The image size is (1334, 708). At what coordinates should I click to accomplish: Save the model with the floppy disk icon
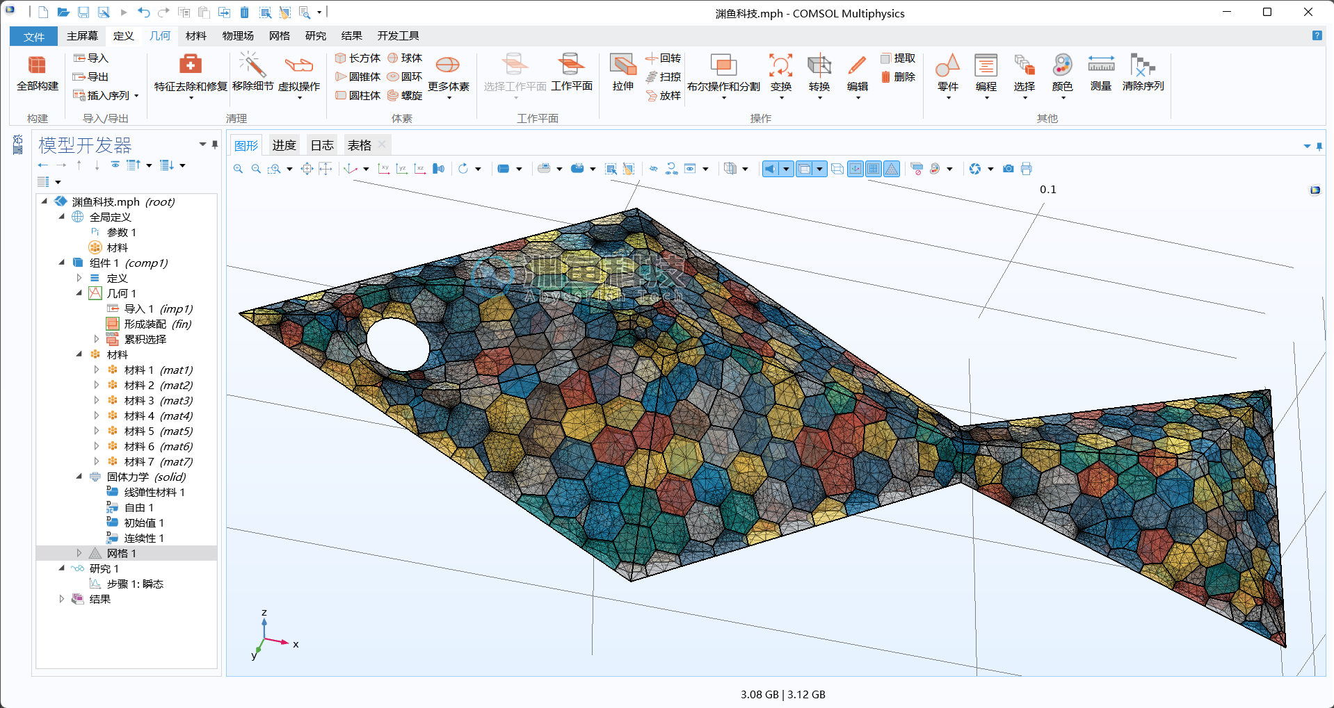pyautogui.click(x=83, y=12)
